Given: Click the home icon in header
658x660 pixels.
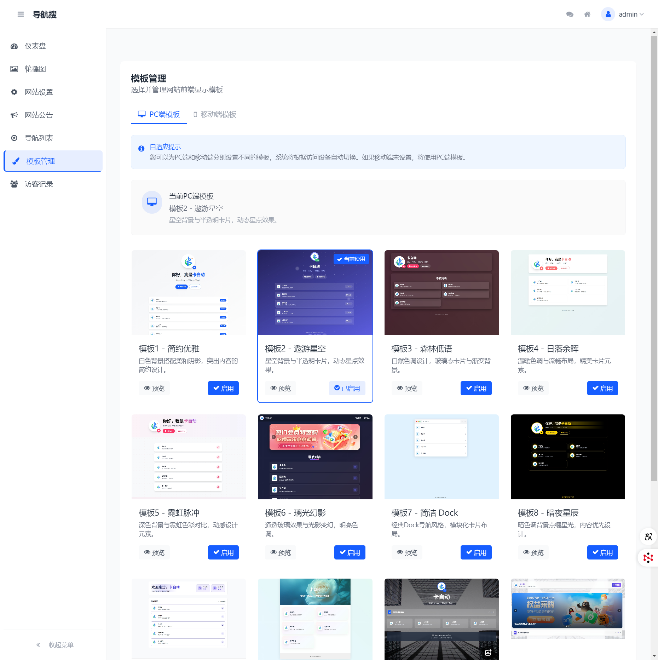Looking at the screenshot, I should (x=587, y=14).
